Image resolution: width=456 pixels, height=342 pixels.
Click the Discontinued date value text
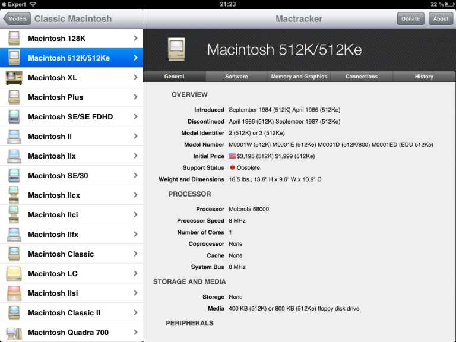(x=284, y=122)
